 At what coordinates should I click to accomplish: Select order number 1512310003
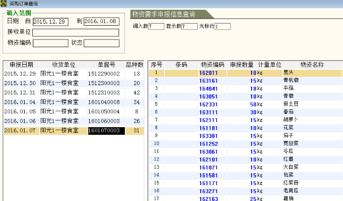(104, 93)
